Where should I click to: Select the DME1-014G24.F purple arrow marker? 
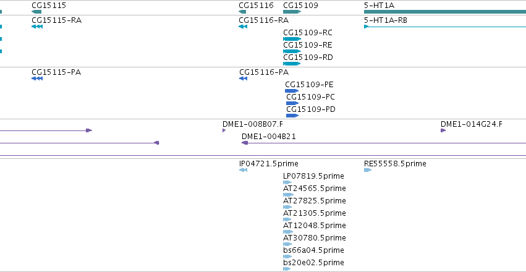(443, 130)
